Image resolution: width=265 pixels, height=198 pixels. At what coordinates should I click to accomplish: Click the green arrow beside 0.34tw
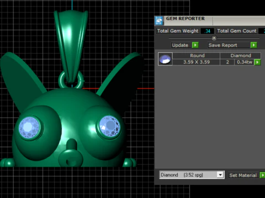coord(257,62)
